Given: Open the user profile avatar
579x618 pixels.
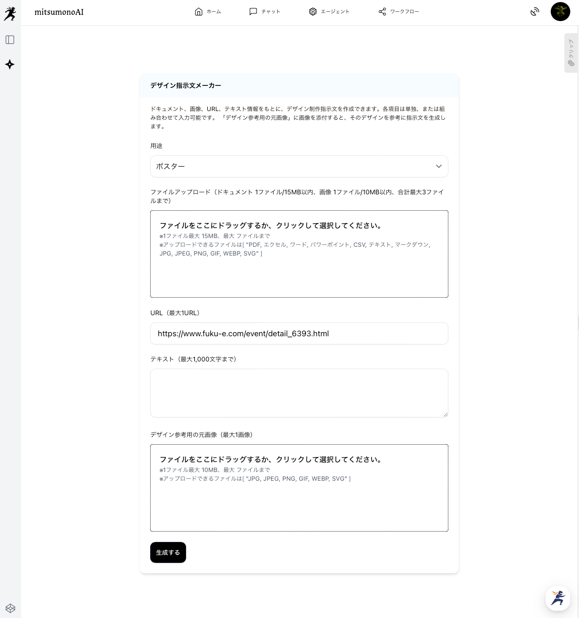Looking at the screenshot, I should pos(560,12).
